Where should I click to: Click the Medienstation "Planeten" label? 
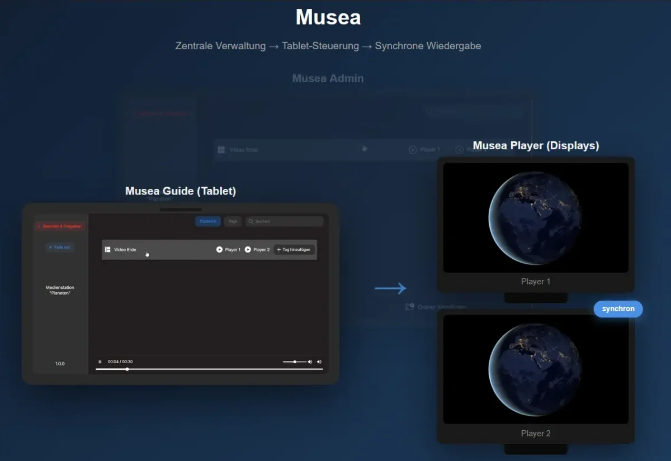[60, 290]
